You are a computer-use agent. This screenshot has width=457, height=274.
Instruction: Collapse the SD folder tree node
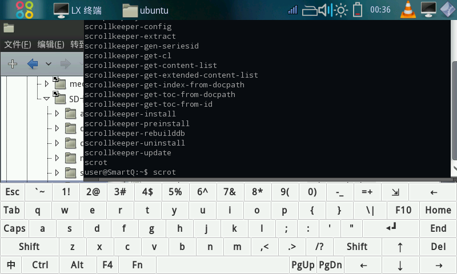tap(47, 99)
